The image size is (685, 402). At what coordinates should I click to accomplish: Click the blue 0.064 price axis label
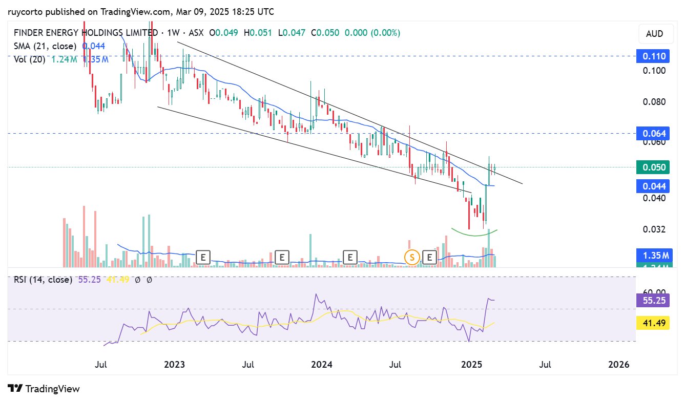[653, 134]
